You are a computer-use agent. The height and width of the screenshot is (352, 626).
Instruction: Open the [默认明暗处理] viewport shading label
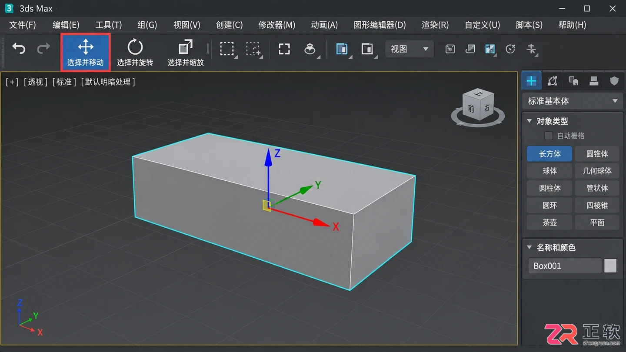click(108, 82)
